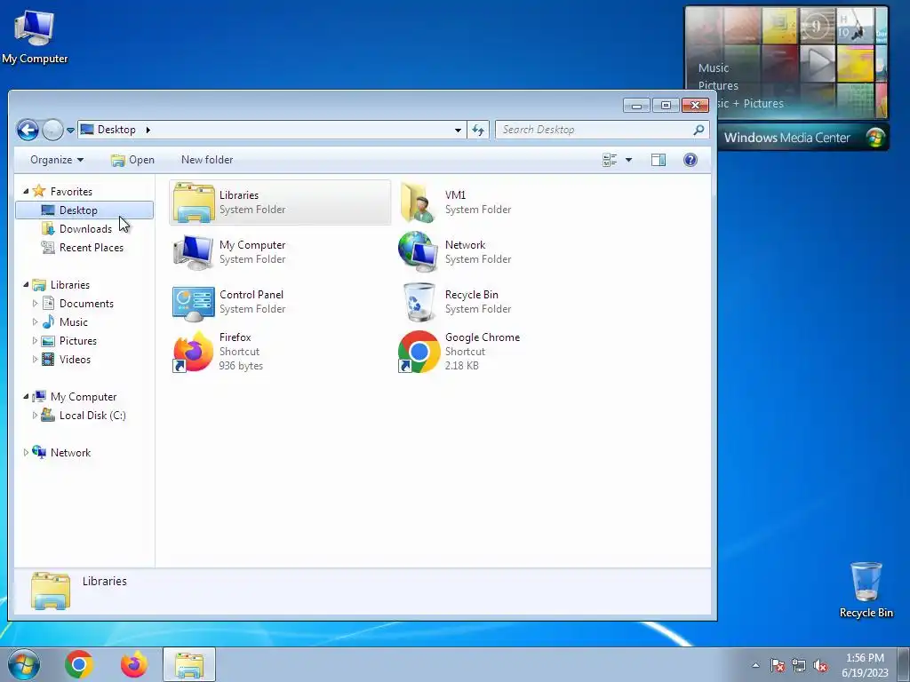Select the My Computer icon in file list

[193, 252]
